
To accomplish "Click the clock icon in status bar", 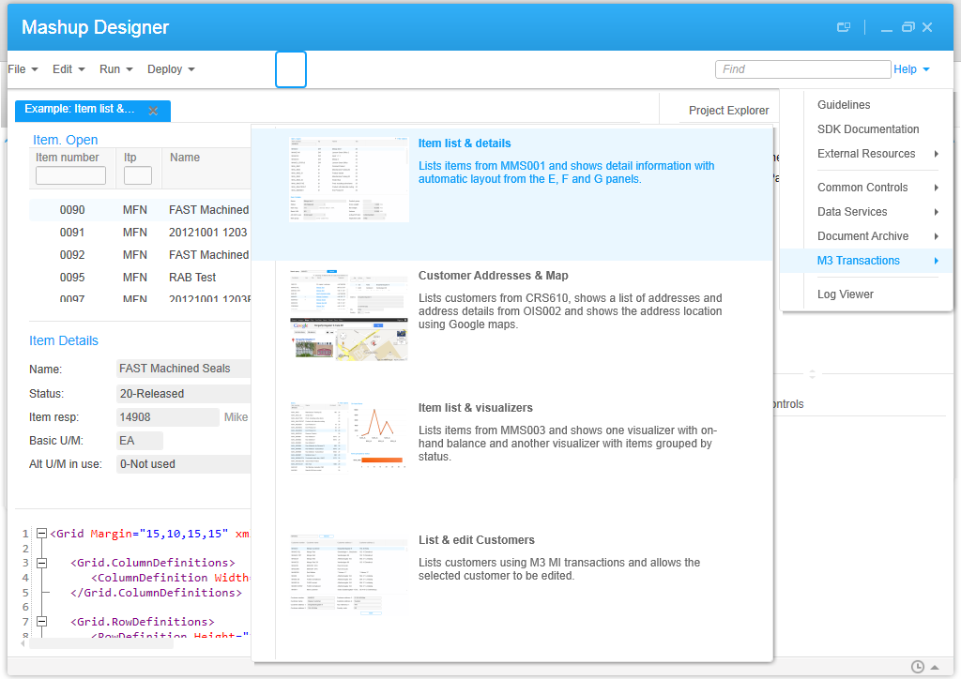I will 917,667.
